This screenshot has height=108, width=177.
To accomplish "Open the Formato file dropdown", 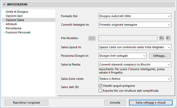I will tap(135, 16).
